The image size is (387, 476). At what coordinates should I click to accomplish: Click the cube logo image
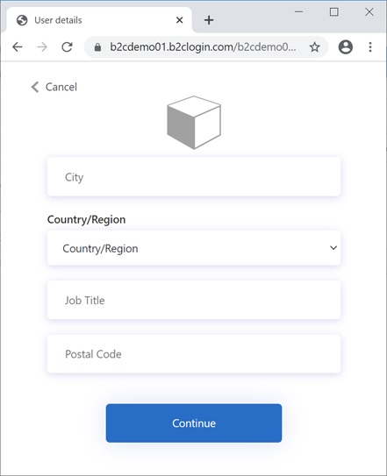click(x=194, y=123)
